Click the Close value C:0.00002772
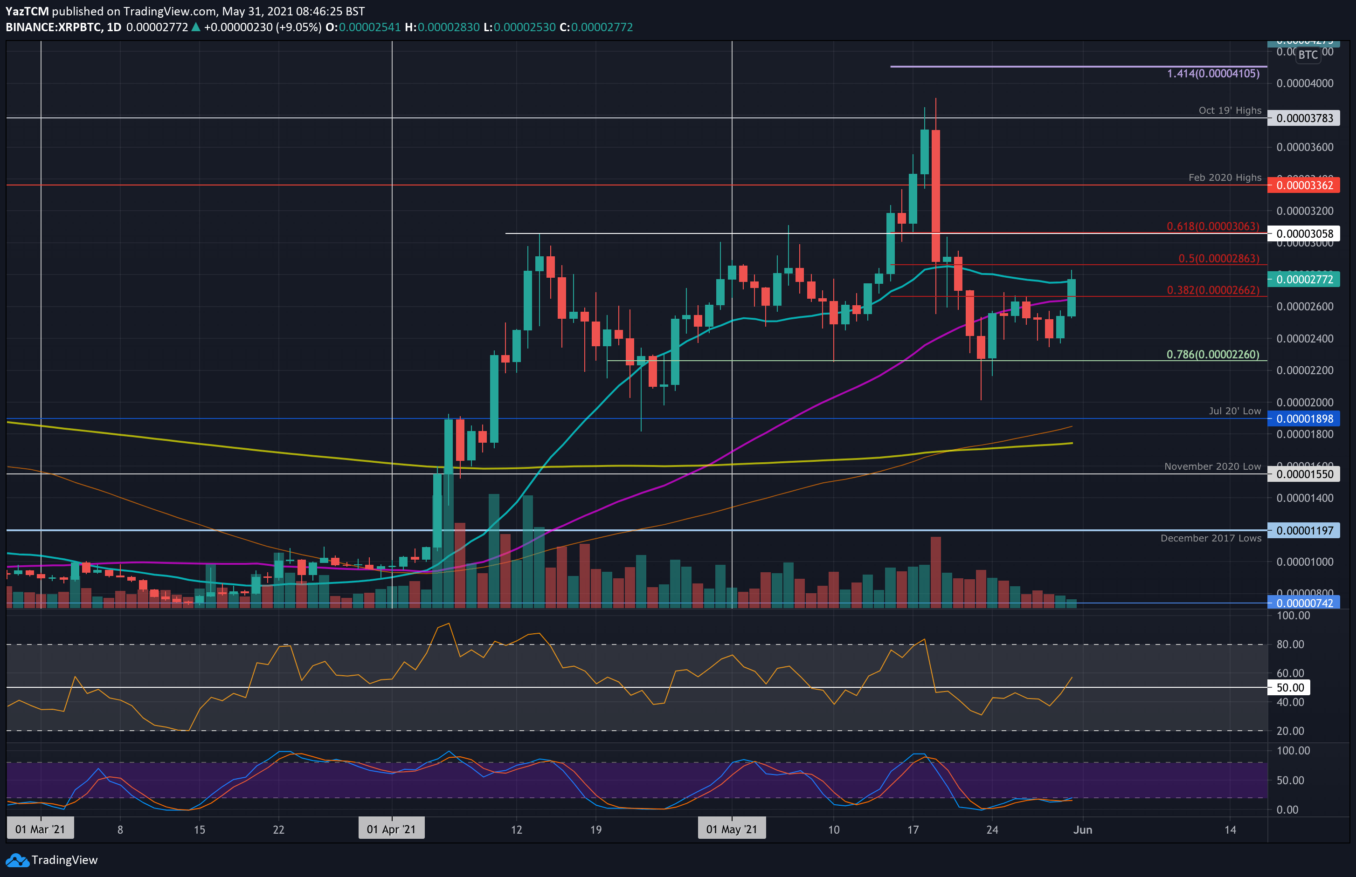1356x877 pixels. point(596,27)
